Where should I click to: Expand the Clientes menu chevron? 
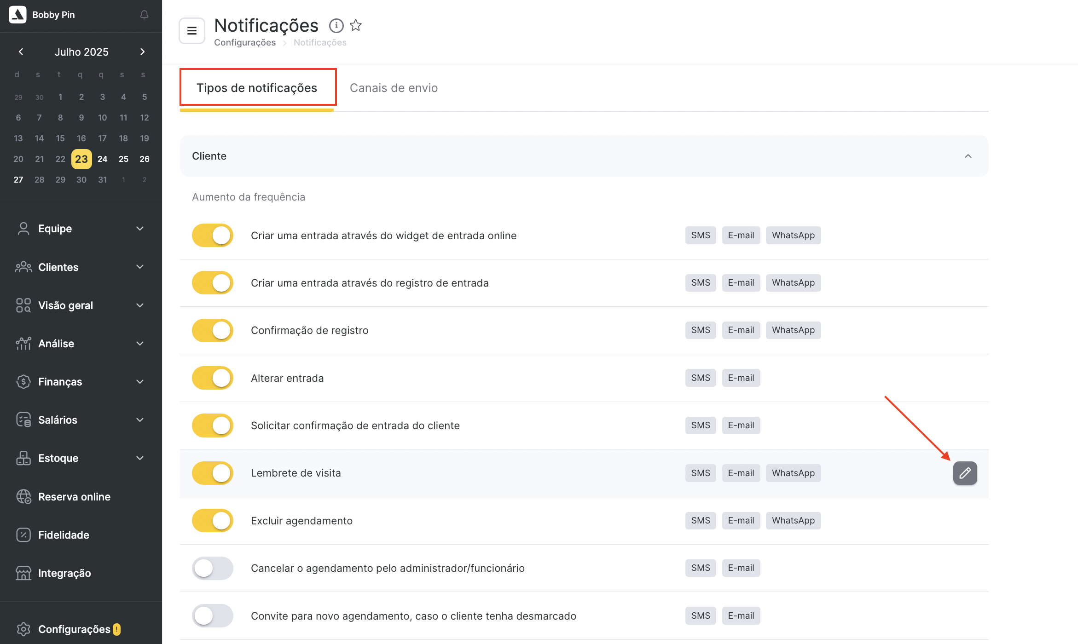140,267
